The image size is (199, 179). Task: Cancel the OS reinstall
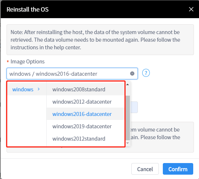coord(145,169)
